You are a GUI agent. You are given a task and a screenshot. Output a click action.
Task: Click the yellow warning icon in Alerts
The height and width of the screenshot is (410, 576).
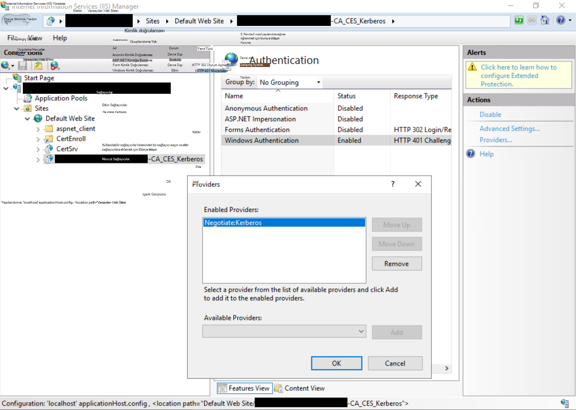[472, 67]
